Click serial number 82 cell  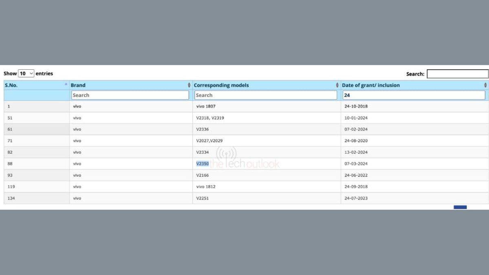[37, 152]
